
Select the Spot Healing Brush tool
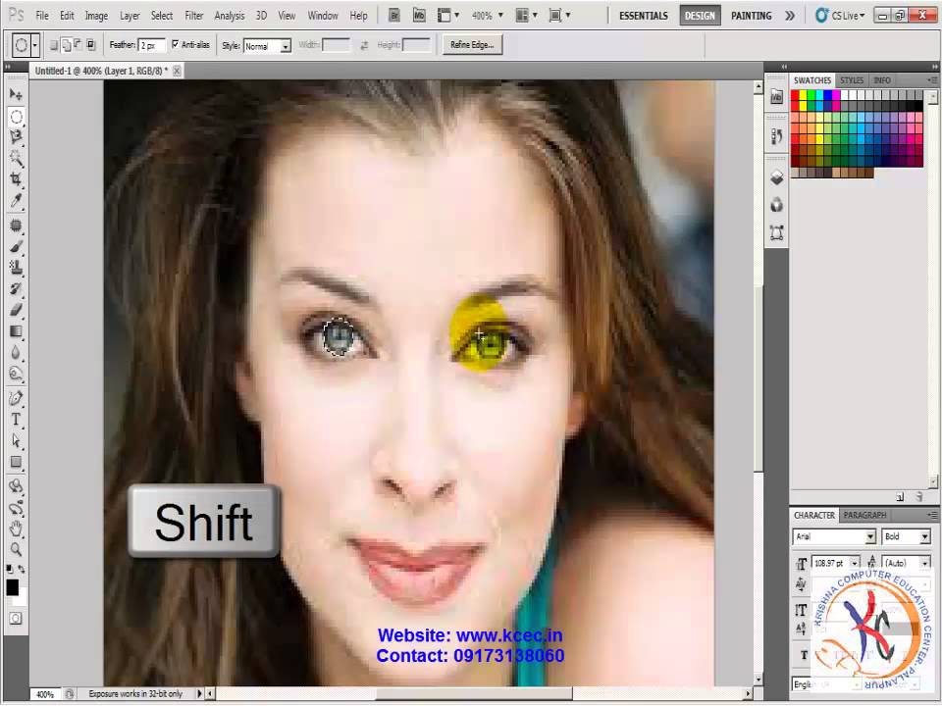click(x=17, y=226)
